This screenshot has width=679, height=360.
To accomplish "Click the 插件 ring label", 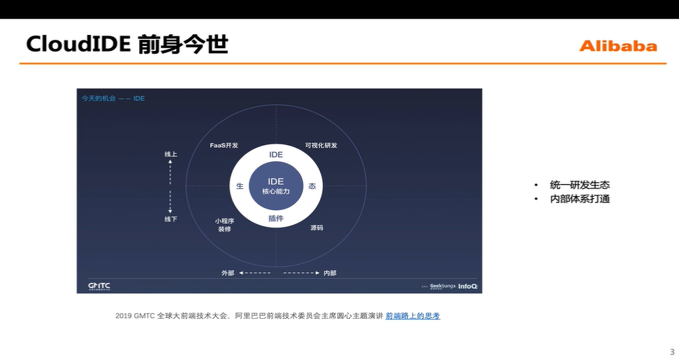I will 276,218.
